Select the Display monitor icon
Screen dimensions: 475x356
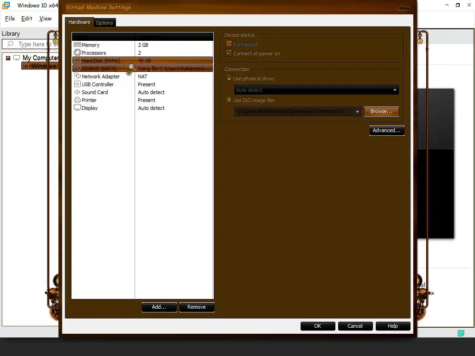77,108
